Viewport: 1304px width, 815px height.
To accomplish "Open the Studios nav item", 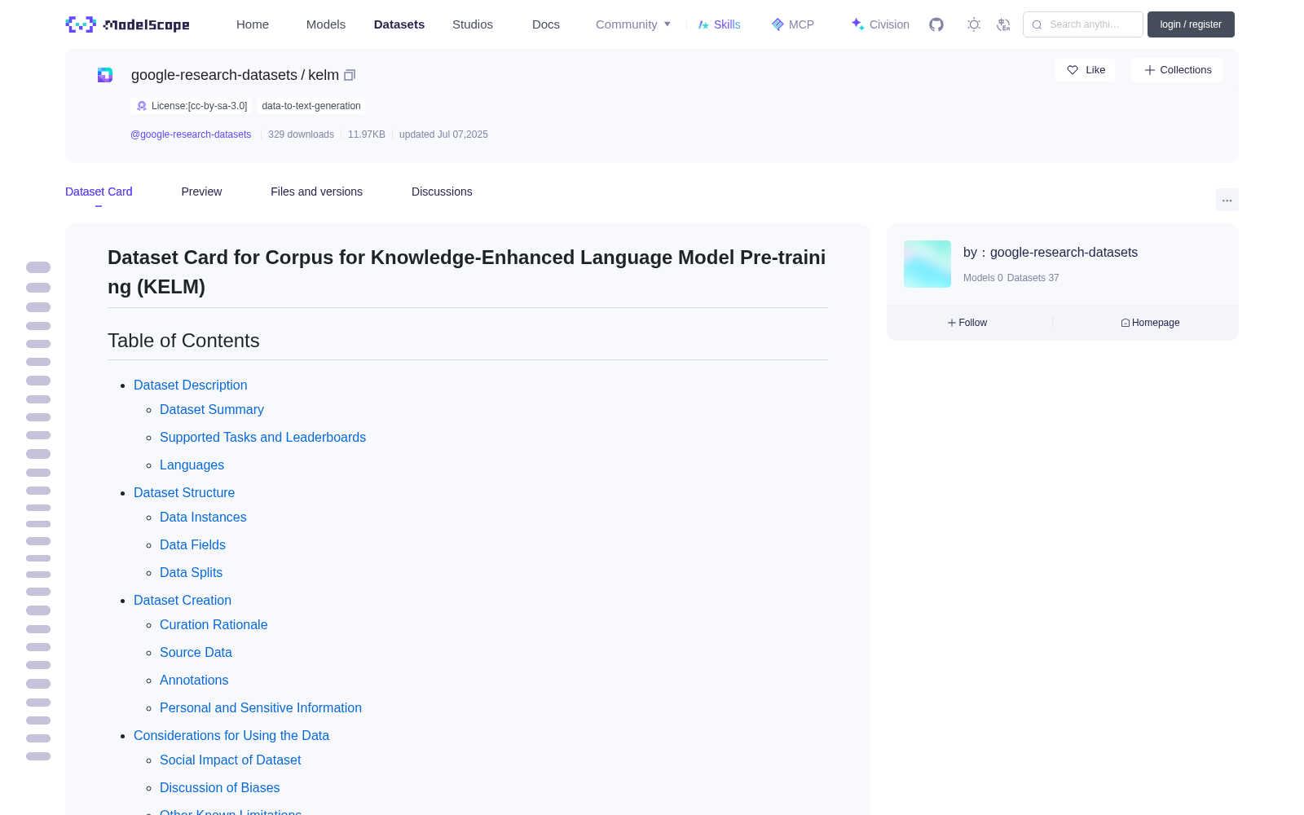I will pyautogui.click(x=473, y=24).
